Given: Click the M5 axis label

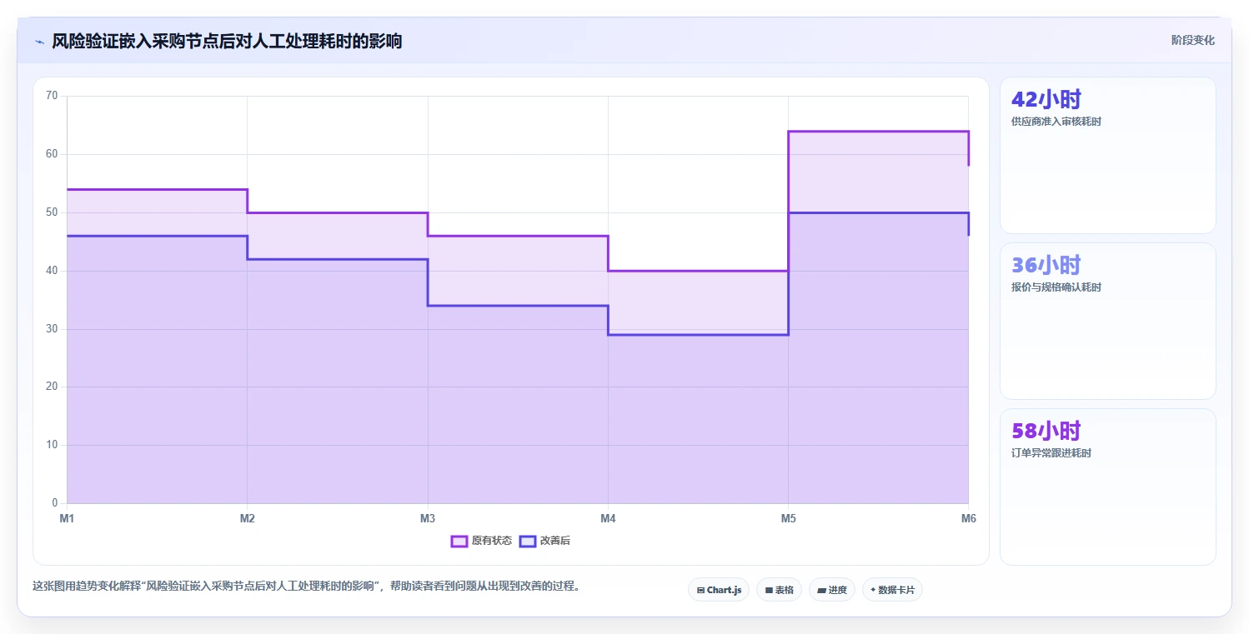Looking at the screenshot, I should 788,519.
